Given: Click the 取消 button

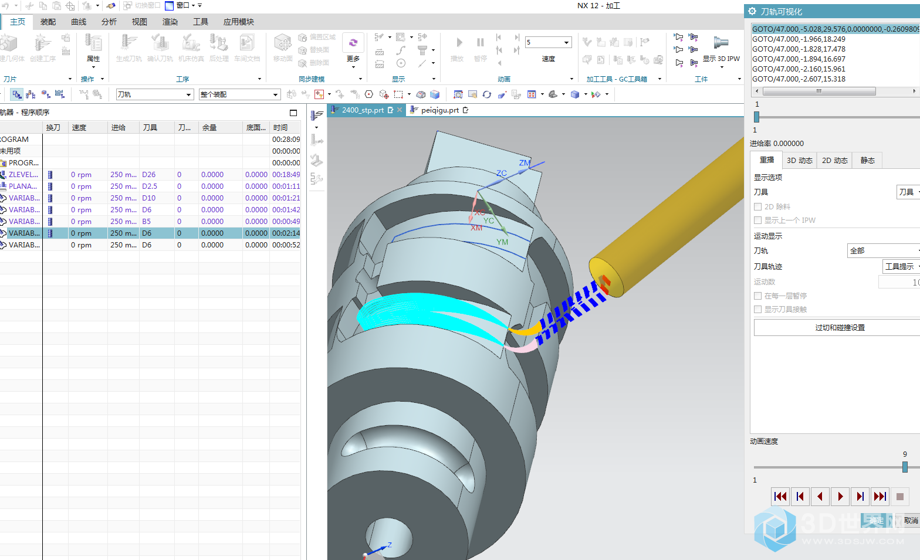Looking at the screenshot, I should [x=911, y=521].
